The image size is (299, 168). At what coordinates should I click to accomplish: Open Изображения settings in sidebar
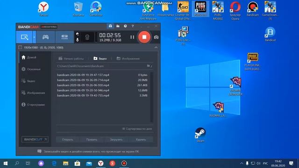point(33,93)
